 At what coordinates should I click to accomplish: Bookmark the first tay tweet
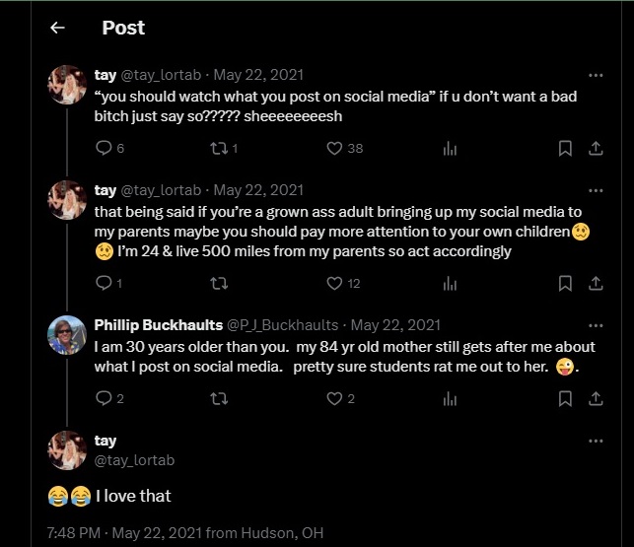tap(565, 148)
